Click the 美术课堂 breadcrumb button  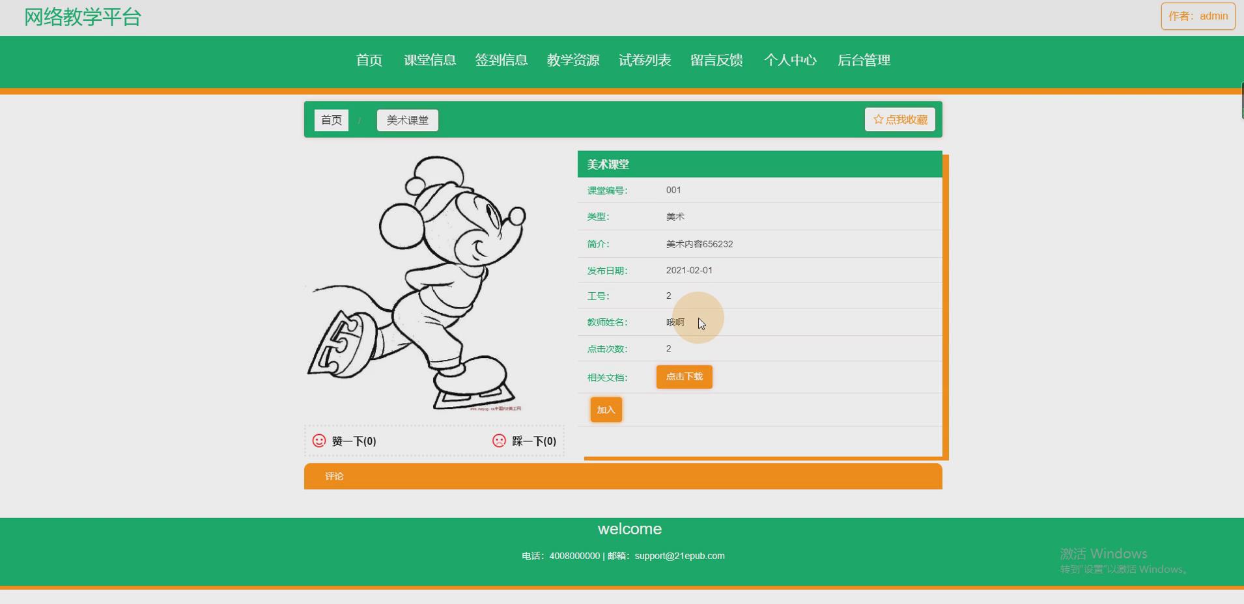tap(408, 120)
